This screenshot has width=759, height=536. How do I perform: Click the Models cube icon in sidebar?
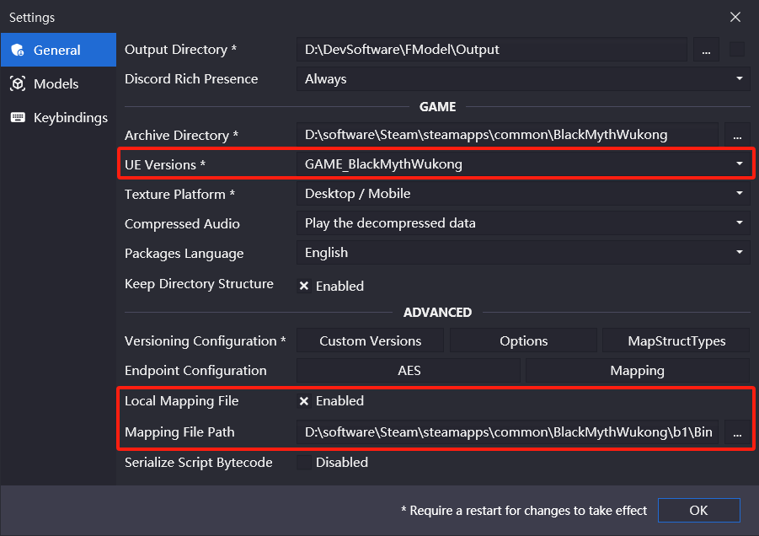18,83
